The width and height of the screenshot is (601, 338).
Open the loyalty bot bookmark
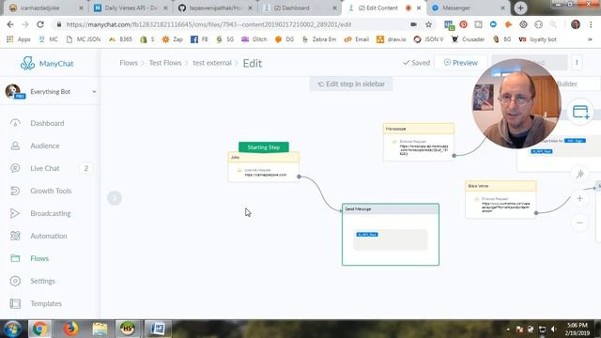(x=537, y=39)
